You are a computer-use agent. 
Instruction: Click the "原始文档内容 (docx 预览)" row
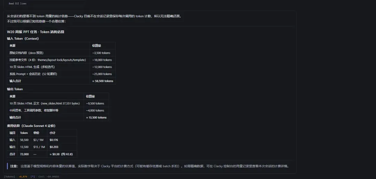coord(61,53)
